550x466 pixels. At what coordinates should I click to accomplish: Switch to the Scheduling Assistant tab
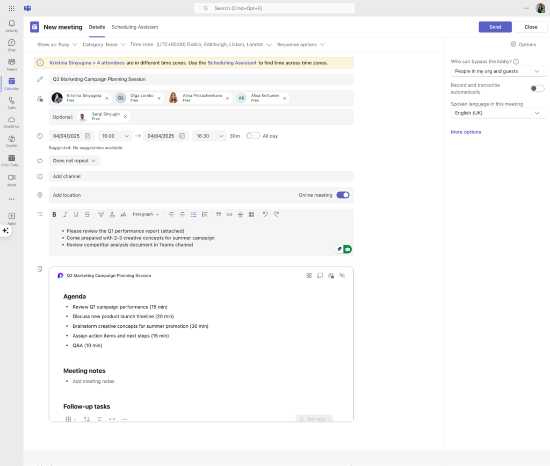(x=135, y=27)
